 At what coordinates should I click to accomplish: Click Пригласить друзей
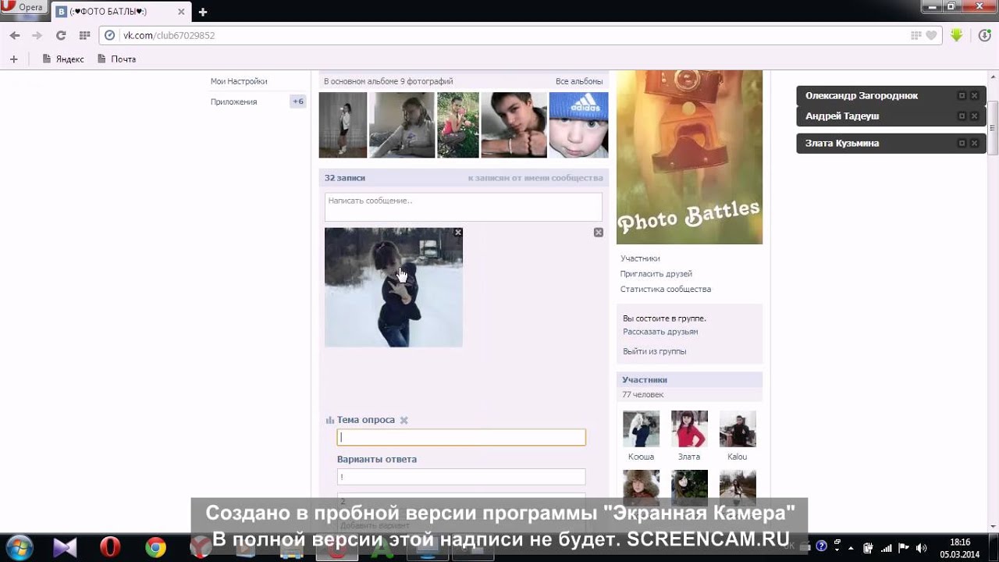coord(656,274)
